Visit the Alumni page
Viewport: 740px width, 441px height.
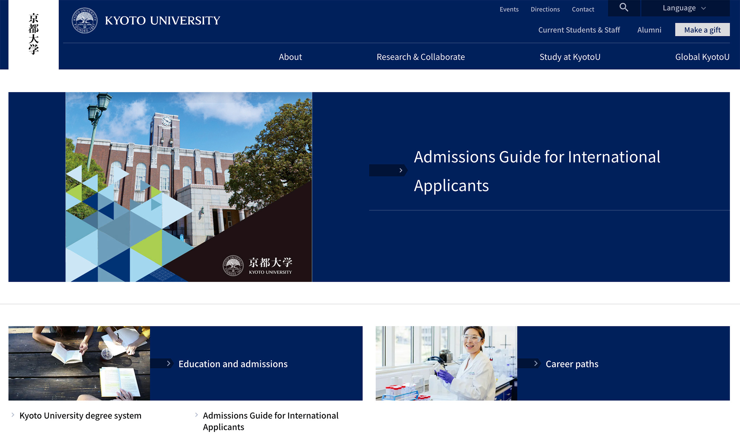click(x=649, y=30)
